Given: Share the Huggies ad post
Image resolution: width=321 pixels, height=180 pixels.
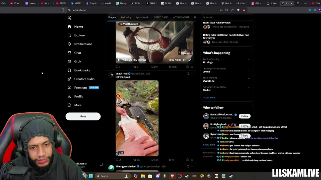Looking at the screenshot, I should pyautogui.click(x=192, y=67).
